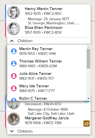Image resolution: width=95 pixels, height=138 pixels.
Task: Click Rollin C Tanner's male icon
Action: 14,99
